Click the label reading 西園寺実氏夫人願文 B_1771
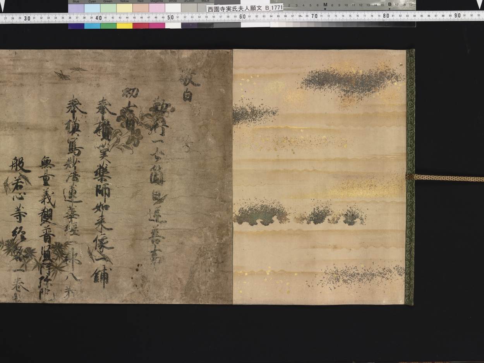484x363 pixels. (244, 8)
